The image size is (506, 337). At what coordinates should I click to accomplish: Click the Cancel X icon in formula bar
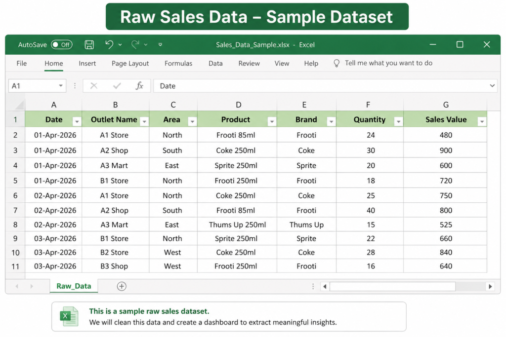coord(93,86)
